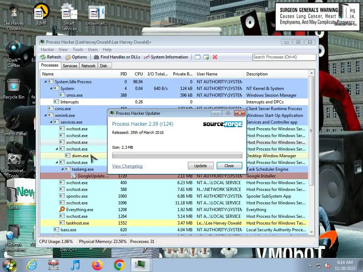Open Find Handles or DLLs

point(117,57)
